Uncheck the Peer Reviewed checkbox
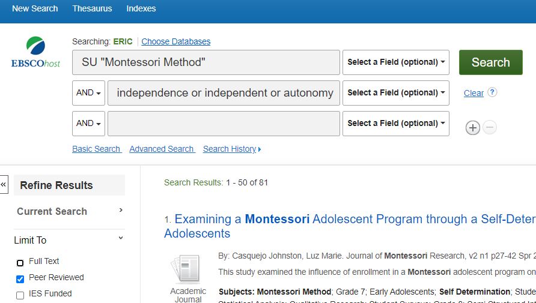 click(x=20, y=279)
